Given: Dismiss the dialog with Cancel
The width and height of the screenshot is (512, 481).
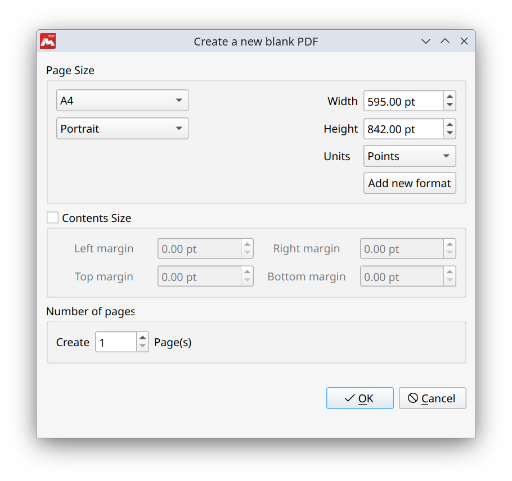Looking at the screenshot, I should point(432,398).
